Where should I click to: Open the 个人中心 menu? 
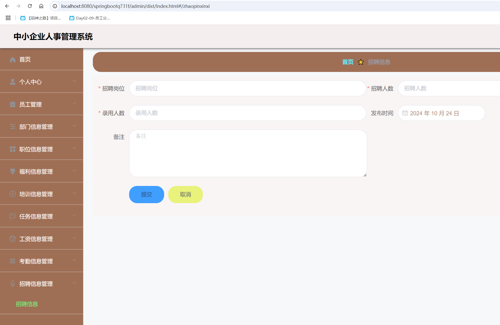point(42,82)
